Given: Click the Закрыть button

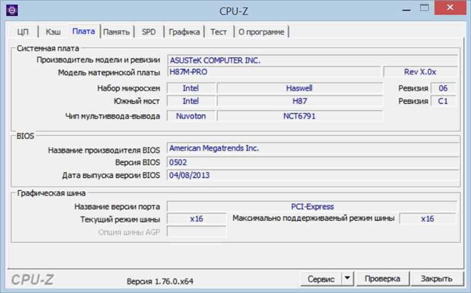Looking at the screenshot, I should tap(436, 279).
